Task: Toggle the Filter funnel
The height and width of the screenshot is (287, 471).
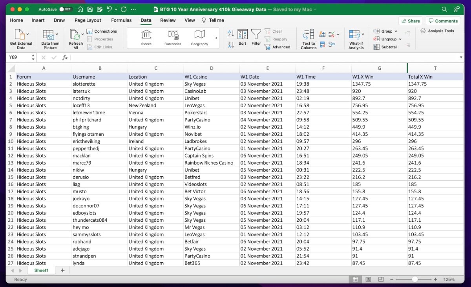Action: point(256,38)
